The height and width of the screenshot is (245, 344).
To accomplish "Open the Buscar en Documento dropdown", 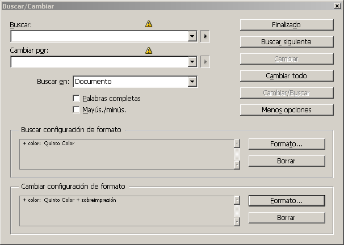I will click(x=192, y=82).
